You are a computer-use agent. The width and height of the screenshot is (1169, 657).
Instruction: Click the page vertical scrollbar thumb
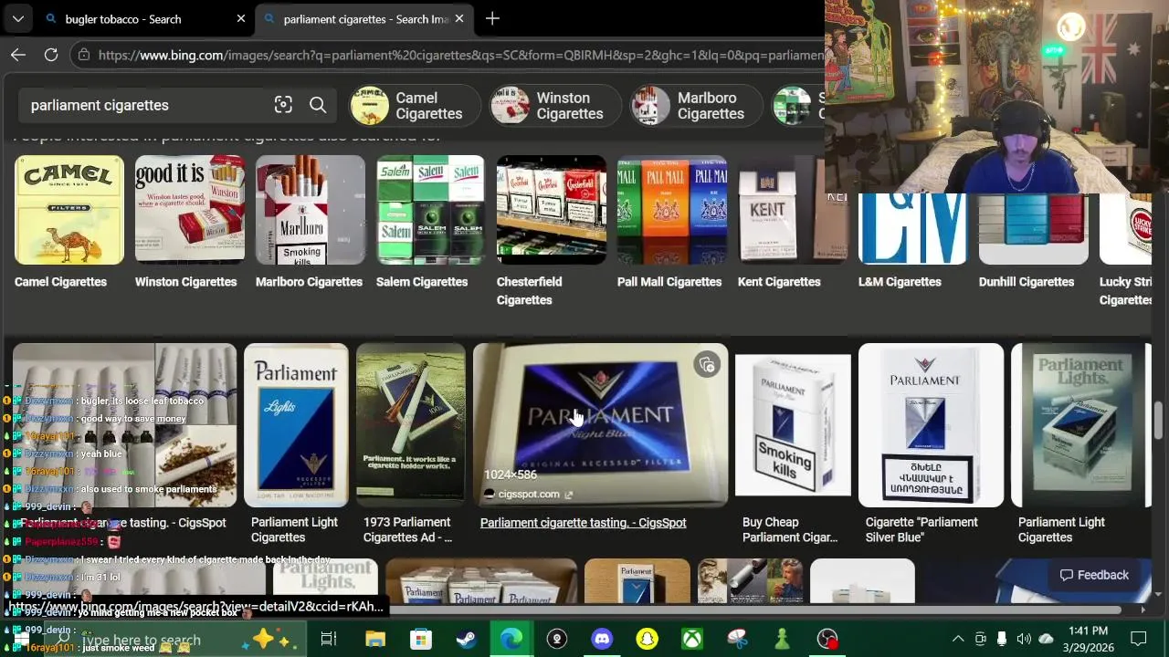tap(1158, 420)
